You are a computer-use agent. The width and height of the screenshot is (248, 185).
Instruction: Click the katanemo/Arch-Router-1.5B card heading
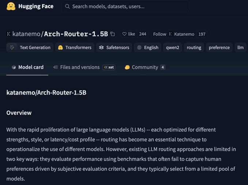pyautogui.click(x=46, y=92)
